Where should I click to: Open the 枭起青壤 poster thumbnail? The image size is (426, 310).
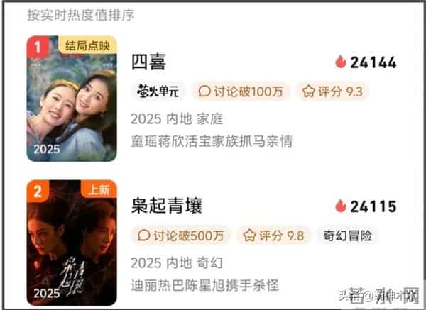(x=72, y=243)
